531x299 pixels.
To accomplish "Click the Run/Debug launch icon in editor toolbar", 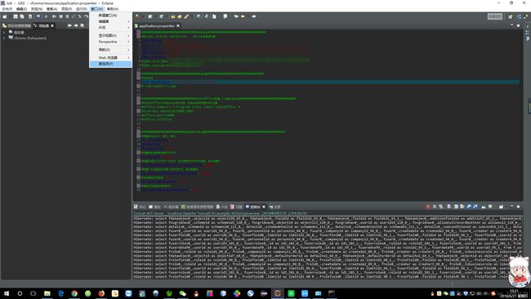I will [138, 16].
